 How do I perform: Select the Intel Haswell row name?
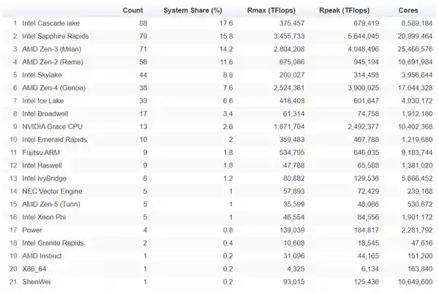[x=42, y=165]
